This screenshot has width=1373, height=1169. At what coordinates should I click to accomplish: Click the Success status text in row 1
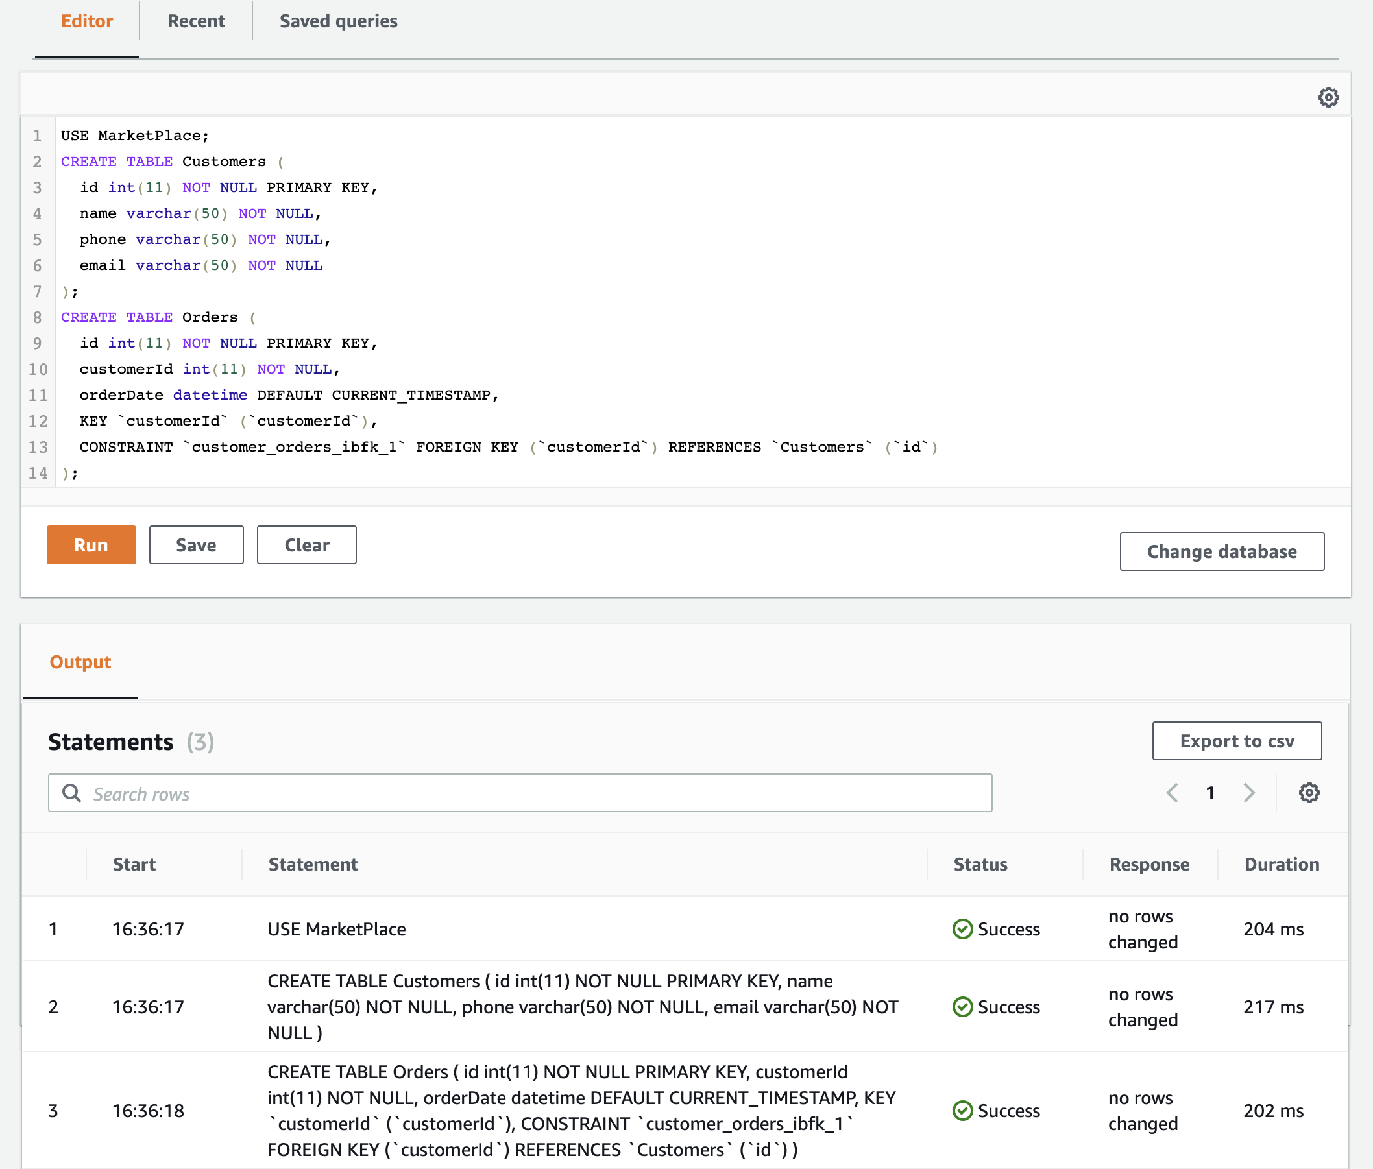pyautogui.click(x=1009, y=929)
